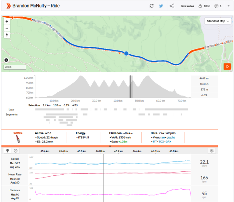
Task: Open the raw data view link
Action: pos(162,138)
